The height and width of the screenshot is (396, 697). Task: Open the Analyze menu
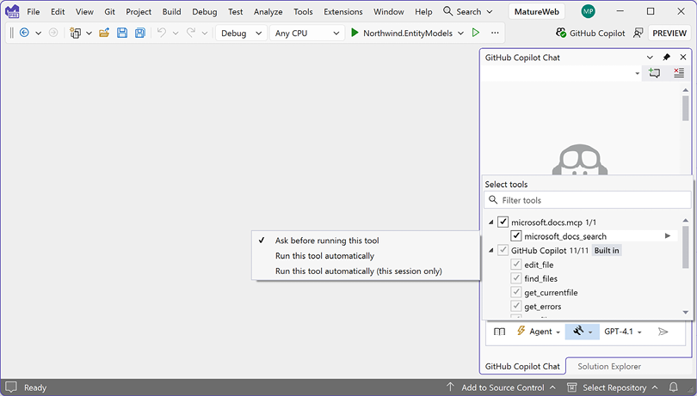[x=268, y=11]
